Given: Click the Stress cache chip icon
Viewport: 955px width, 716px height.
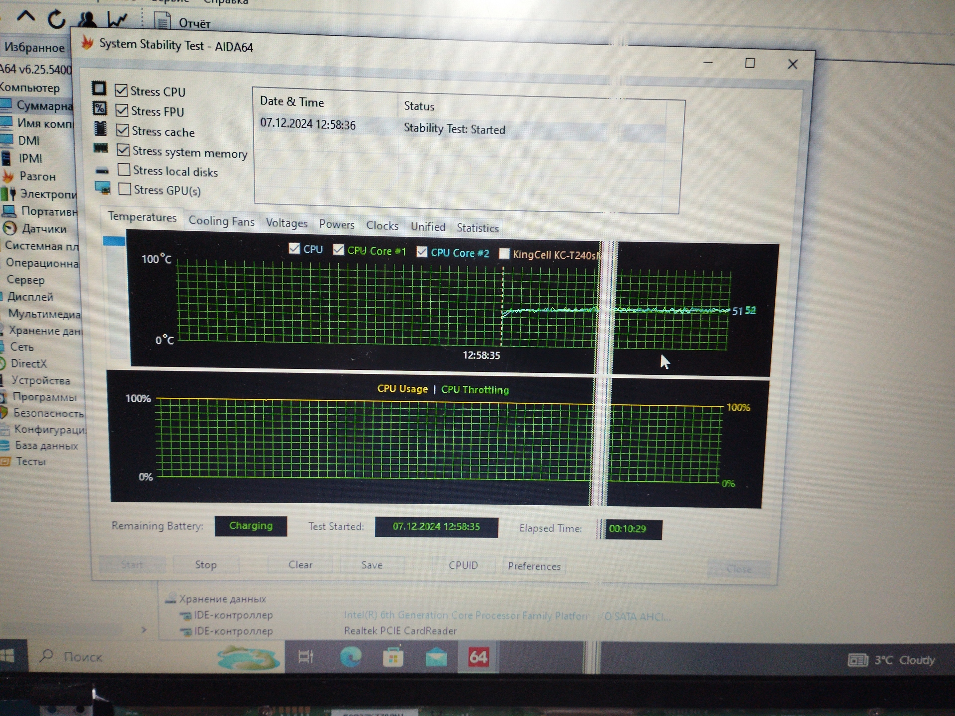Looking at the screenshot, I should coord(100,128).
